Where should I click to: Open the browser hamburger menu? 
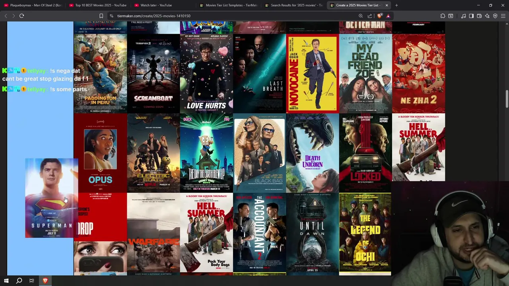tap(503, 16)
